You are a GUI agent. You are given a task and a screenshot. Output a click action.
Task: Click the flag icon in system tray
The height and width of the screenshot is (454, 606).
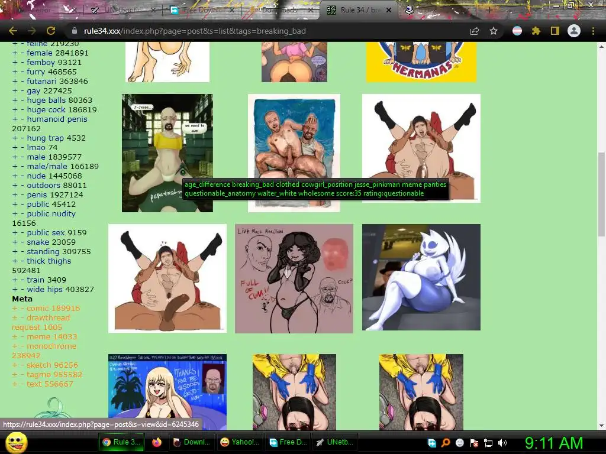coord(474,443)
